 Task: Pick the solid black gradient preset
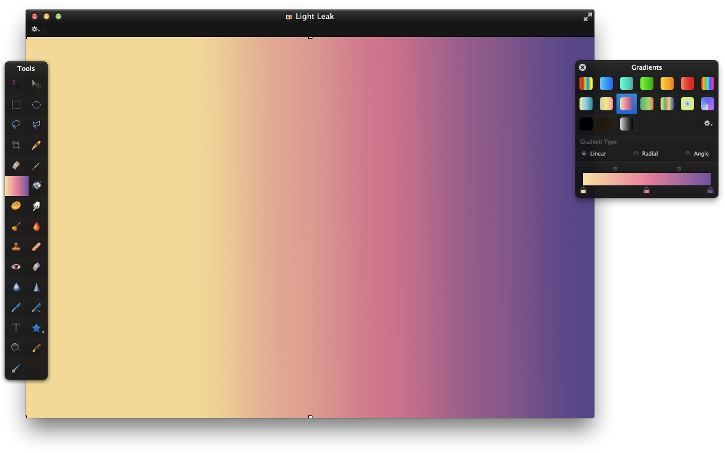click(x=586, y=124)
